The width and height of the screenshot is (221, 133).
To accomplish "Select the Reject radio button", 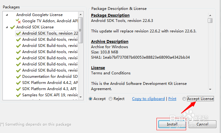I will (x=111, y=99).
